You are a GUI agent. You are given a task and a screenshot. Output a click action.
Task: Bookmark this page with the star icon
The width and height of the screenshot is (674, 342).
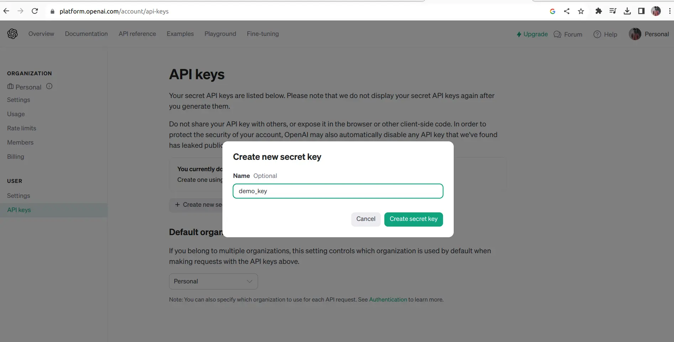click(x=581, y=11)
